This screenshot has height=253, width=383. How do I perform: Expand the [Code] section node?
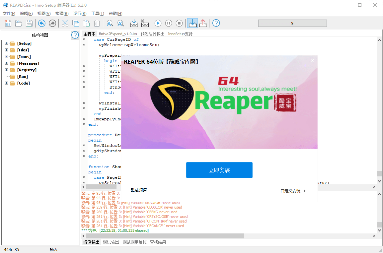point(7,83)
